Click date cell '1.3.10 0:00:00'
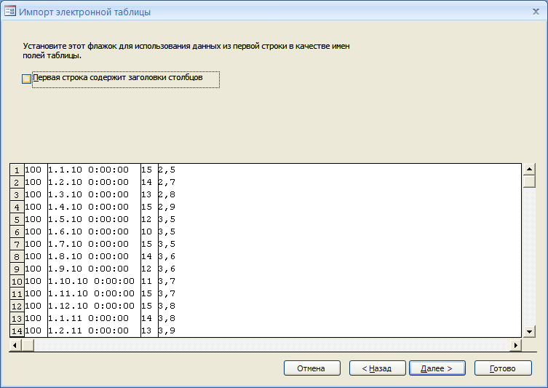The height and width of the screenshot is (388, 548). point(94,194)
